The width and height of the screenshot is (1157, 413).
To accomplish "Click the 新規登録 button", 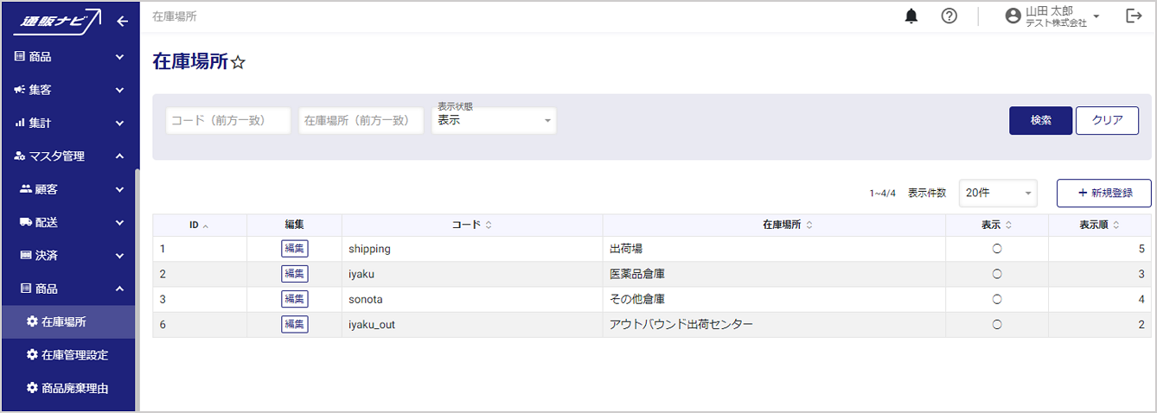I will pyautogui.click(x=1103, y=194).
